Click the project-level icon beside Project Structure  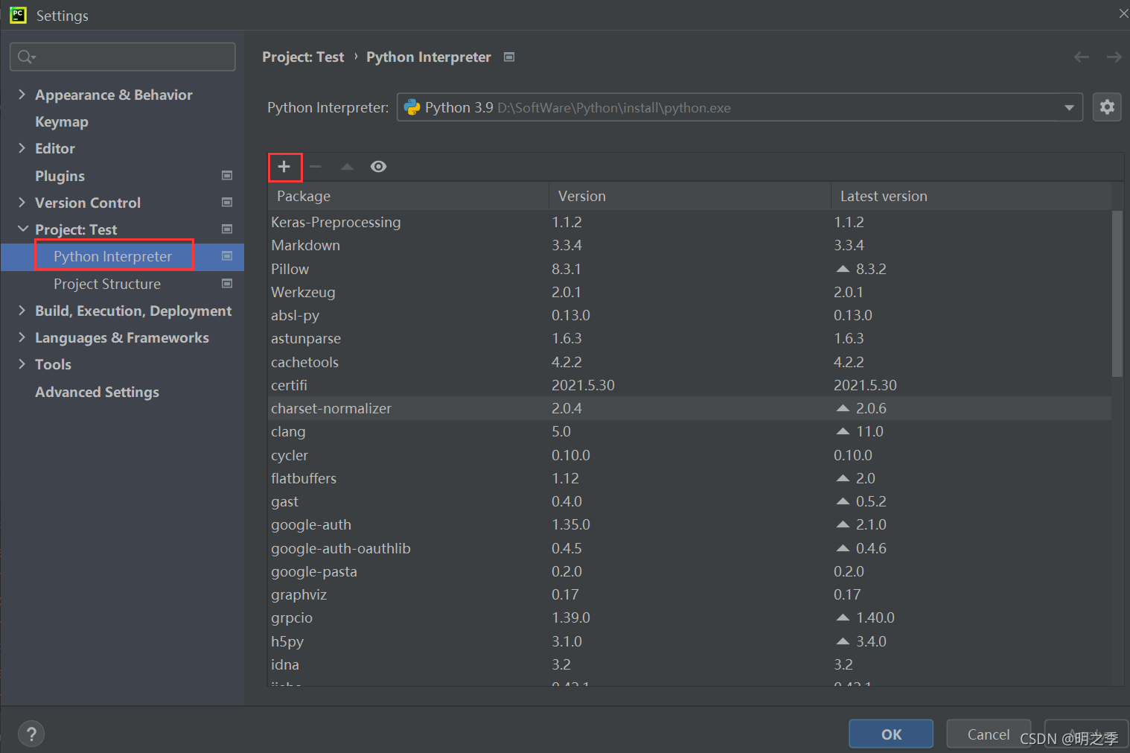pos(227,284)
